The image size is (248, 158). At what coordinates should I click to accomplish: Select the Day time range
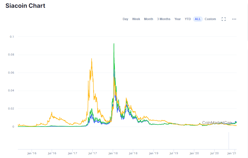[x=125, y=19]
